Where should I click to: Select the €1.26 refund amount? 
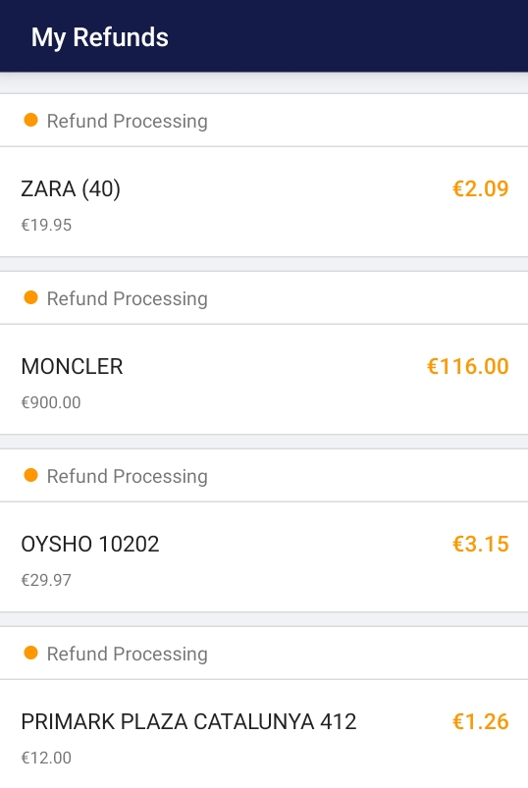[480, 721]
